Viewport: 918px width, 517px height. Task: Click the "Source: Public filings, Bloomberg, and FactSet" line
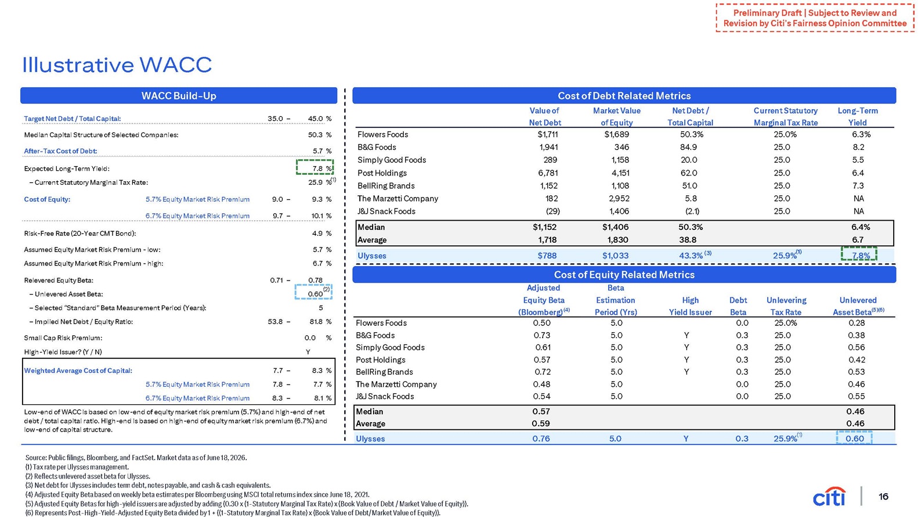coord(136,458)
